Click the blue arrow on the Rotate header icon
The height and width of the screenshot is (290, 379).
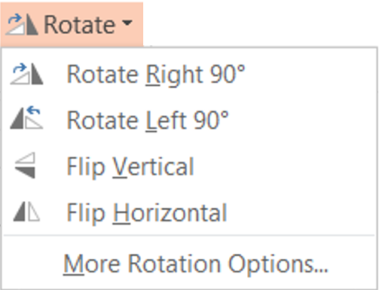pyautogui.click(x=14, y=19)
